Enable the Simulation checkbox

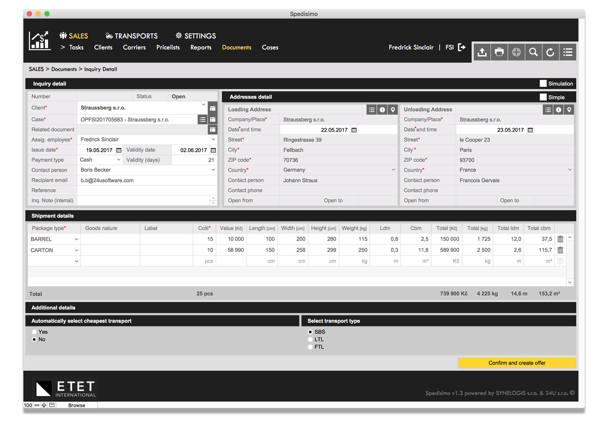tap(543, 83)
